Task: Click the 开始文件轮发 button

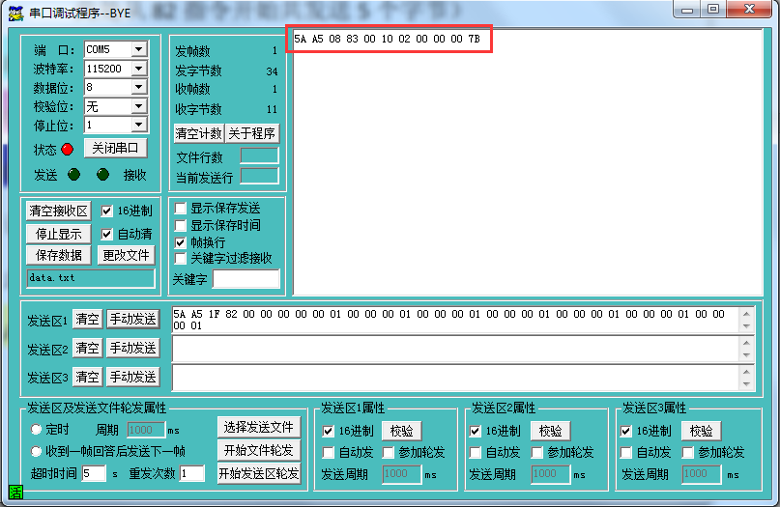Action: tap(259, 450)
